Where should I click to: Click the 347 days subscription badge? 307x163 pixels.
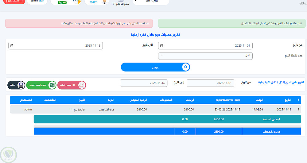tap(62, 2)
